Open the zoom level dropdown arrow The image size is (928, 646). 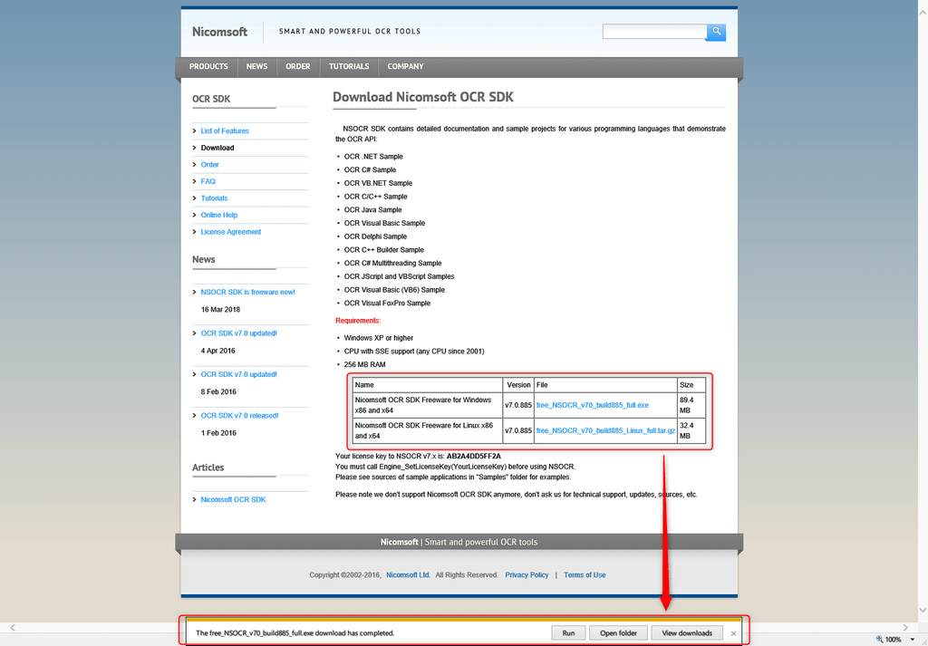[x=912, y=639]
